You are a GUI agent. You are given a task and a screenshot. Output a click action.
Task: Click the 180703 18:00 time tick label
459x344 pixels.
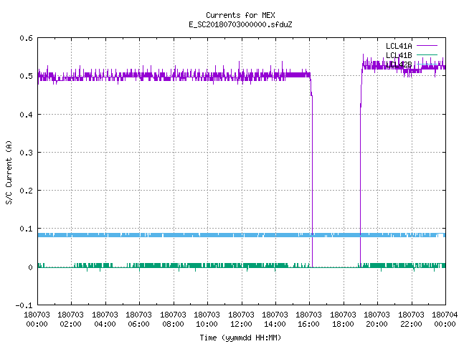click(x=343, y=320)
